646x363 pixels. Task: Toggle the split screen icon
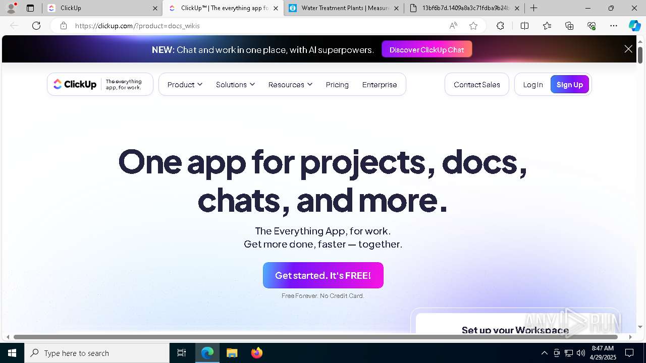pyautogui.click(x=524, y=26)
